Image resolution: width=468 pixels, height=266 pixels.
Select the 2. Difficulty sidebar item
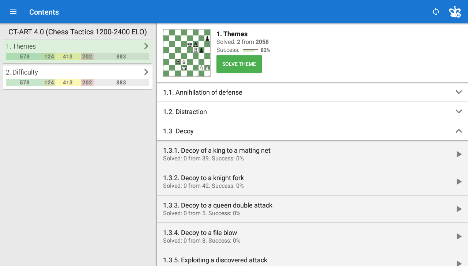pyautogui.click(x=78, y=77)
